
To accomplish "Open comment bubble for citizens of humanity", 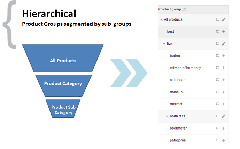I will [x=218, y=68].
